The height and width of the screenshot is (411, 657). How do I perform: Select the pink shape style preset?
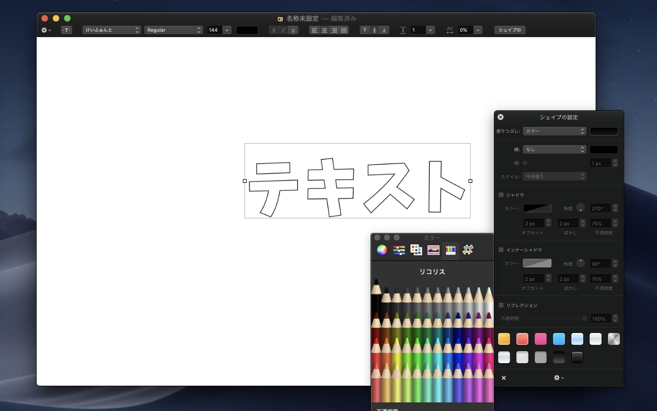click(x=540, y=339)
